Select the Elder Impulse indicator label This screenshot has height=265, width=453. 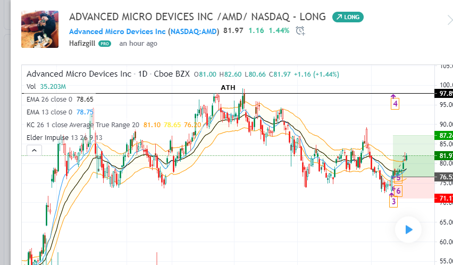tap(64, 138)
